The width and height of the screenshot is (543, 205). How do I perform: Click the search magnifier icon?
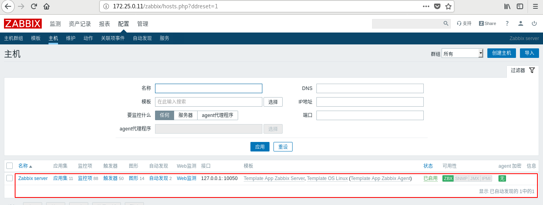tap(446, 23)
